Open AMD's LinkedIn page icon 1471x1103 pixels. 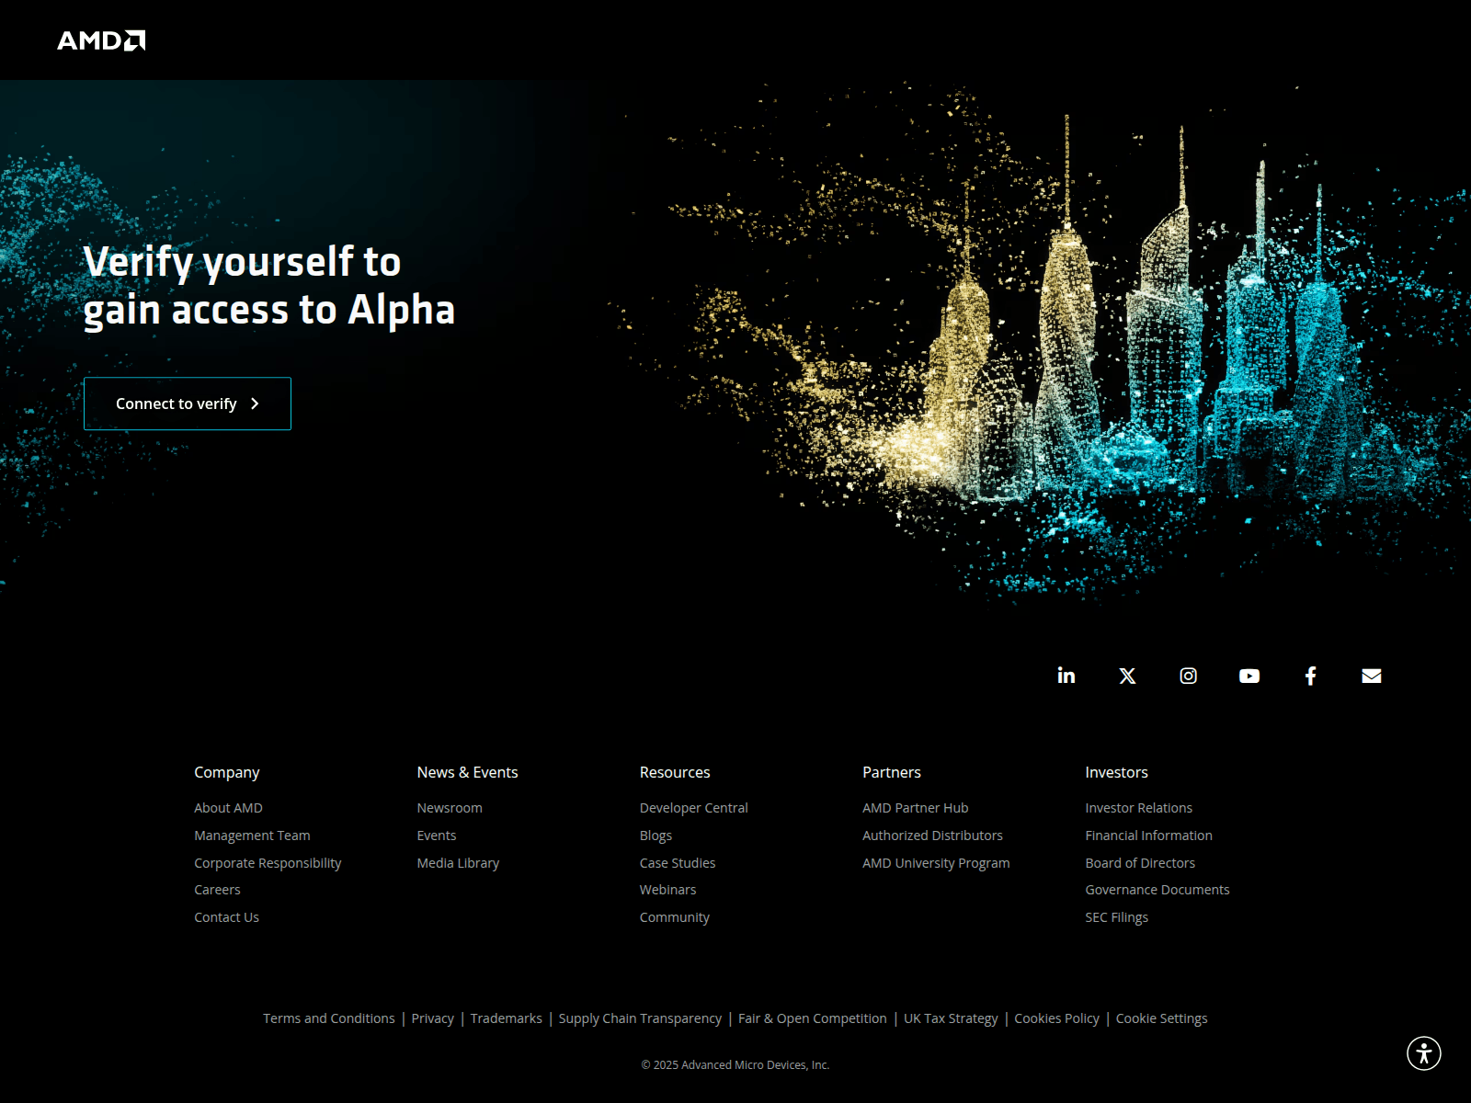tap(1066, 676)
